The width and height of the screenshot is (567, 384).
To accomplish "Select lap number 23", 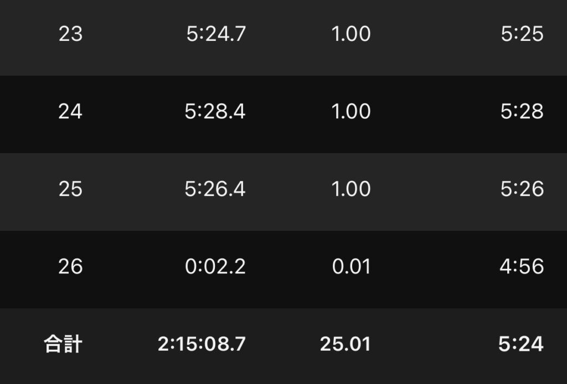I will pyautogui.click(x=70, y=34).
